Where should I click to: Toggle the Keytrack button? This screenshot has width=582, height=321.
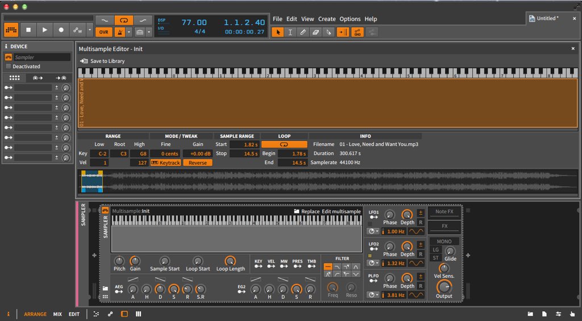click(x=165, y=162)
